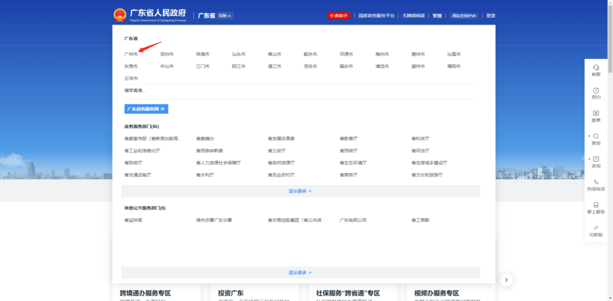This screenshot has width=613, height=301.
Task: Choose 清远市 city
Action: tap(382, 66)
